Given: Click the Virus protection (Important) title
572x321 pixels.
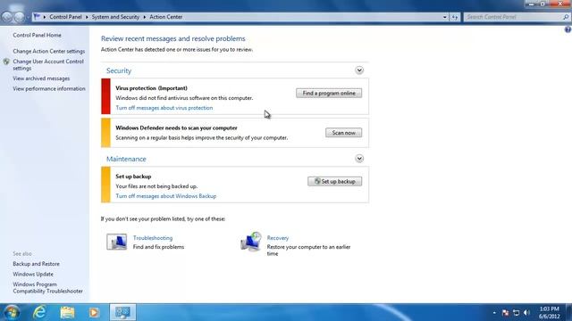Looking at the screenshot, I should (151, 88).
